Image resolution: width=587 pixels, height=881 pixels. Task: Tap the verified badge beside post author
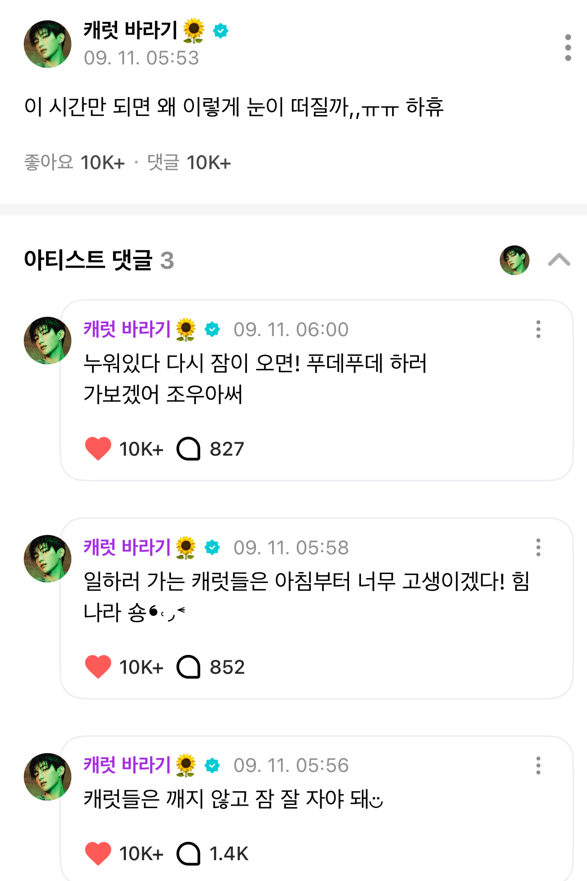pyautogui.click(x=221, y=31)
